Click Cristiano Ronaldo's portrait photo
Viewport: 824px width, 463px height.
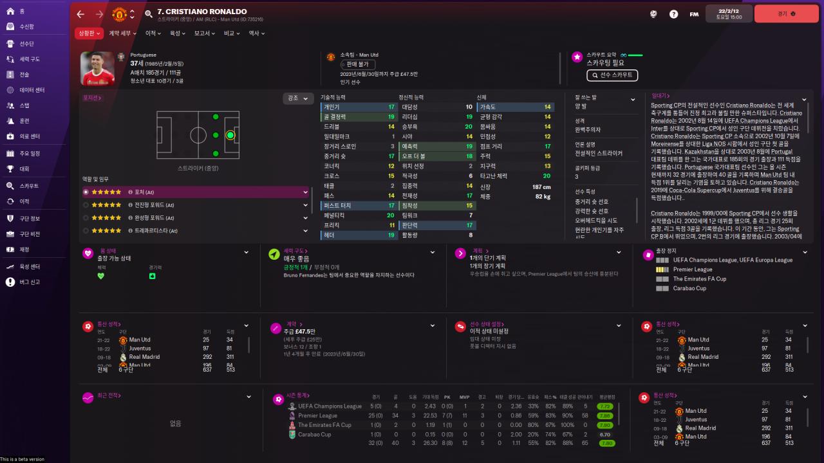97,68
